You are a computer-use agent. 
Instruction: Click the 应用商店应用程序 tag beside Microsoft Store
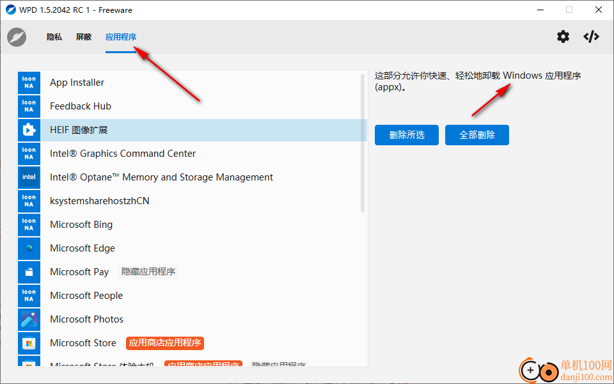click(x=165, y=343)
